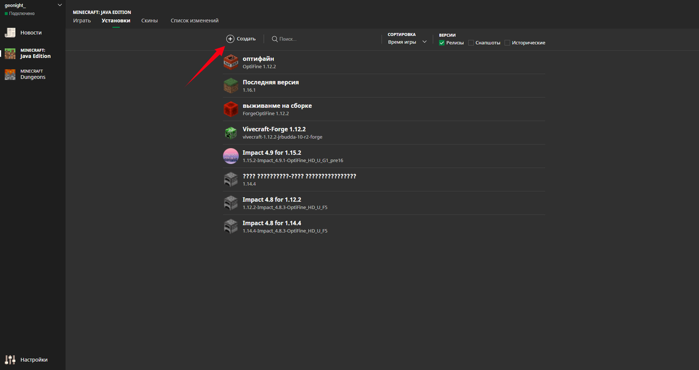
Task: Select Minecraft Java Edition grass block icon
Action: point(10,54)
